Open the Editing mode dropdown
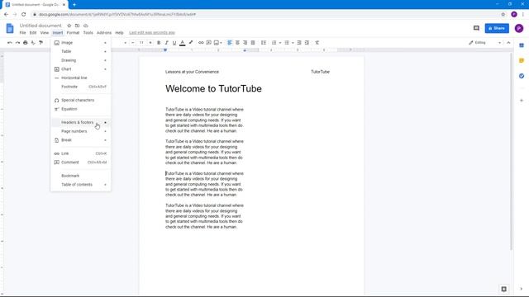 (485, 43)
